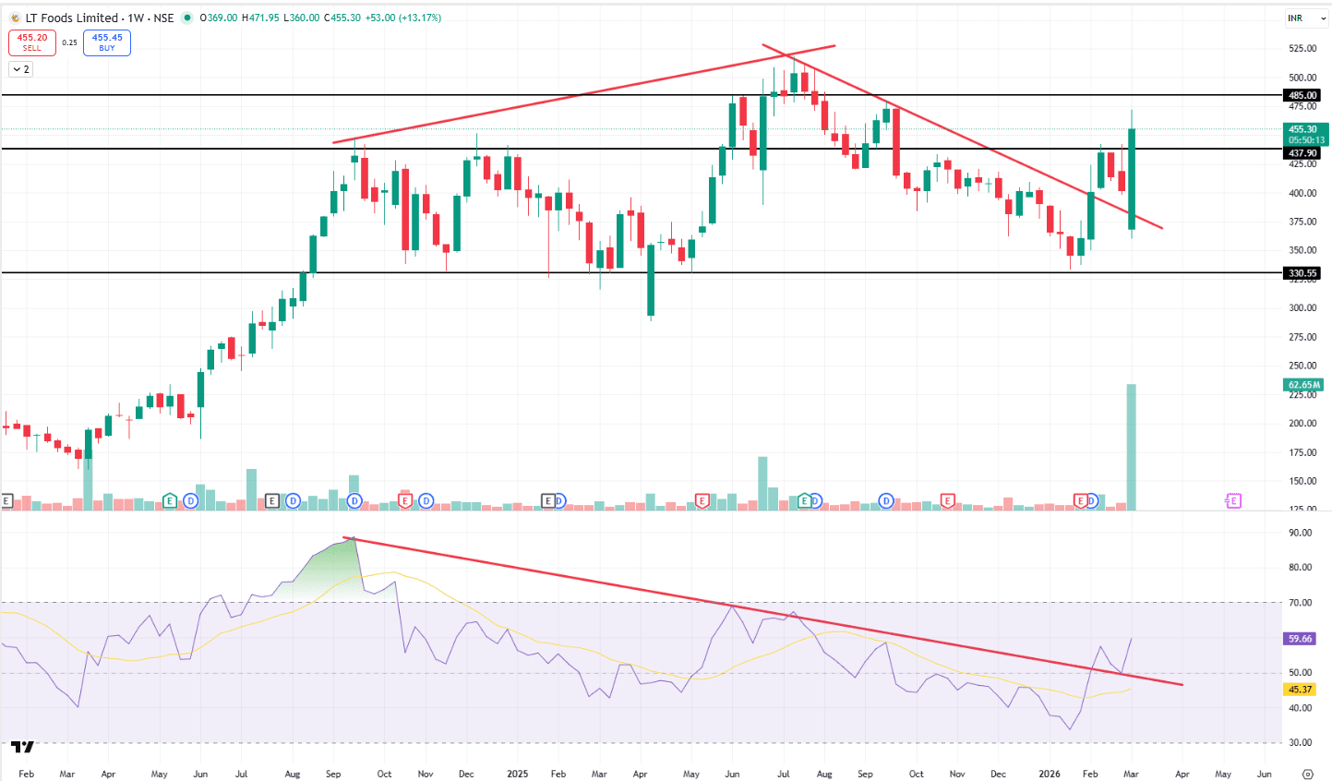Screen dimensions: 1332x781
Task: Click the 525.00 price scale label
Action: [1302, 48]
